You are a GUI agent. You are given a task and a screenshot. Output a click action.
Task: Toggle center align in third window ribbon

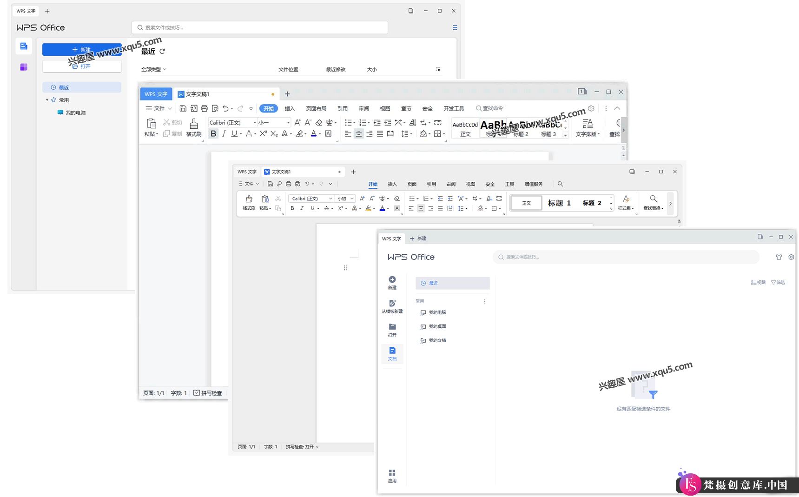[421, 208]
